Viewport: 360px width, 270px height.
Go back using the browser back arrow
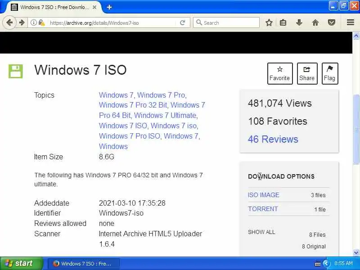pyautogui.click(x=9, y=22)
